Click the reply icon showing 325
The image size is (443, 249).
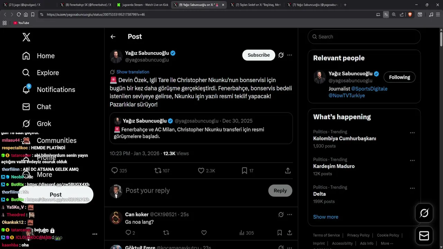pos(115,170)
